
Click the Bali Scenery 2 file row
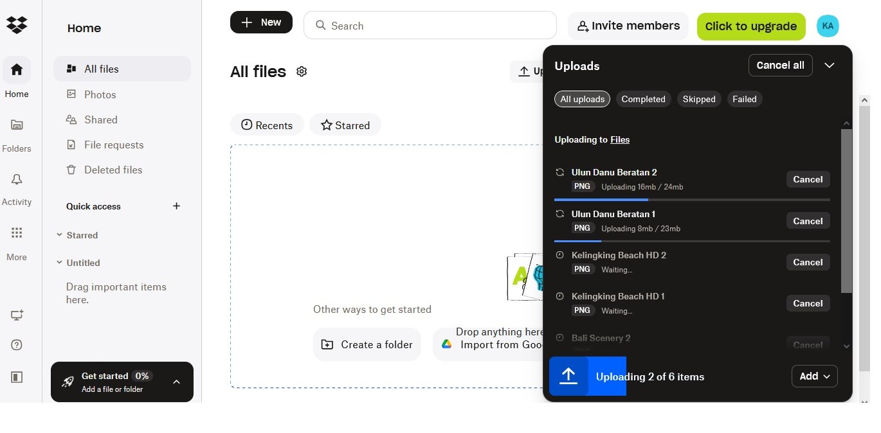692,343
